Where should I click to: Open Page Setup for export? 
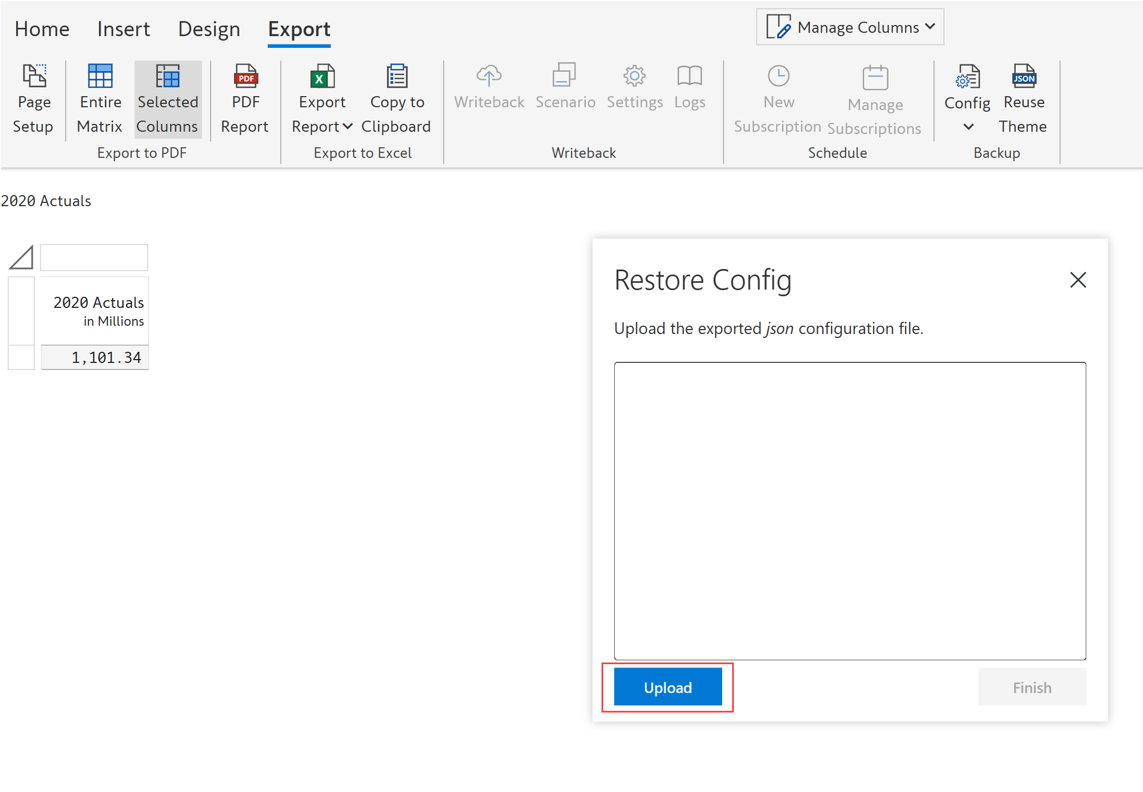[33, 99]
